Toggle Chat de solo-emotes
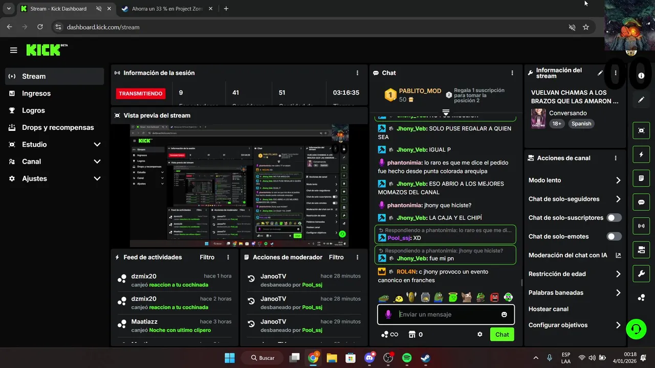Screen dimensions: 655x368 pos(614,237)
